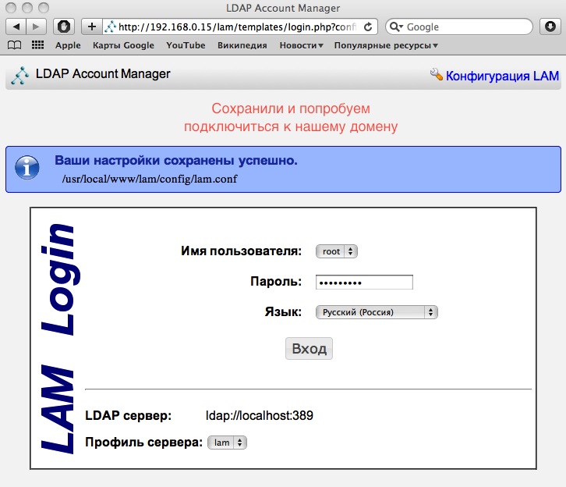
Task: Open the Популярные ресурсы bookmarks menu
Action: (385, 45)
